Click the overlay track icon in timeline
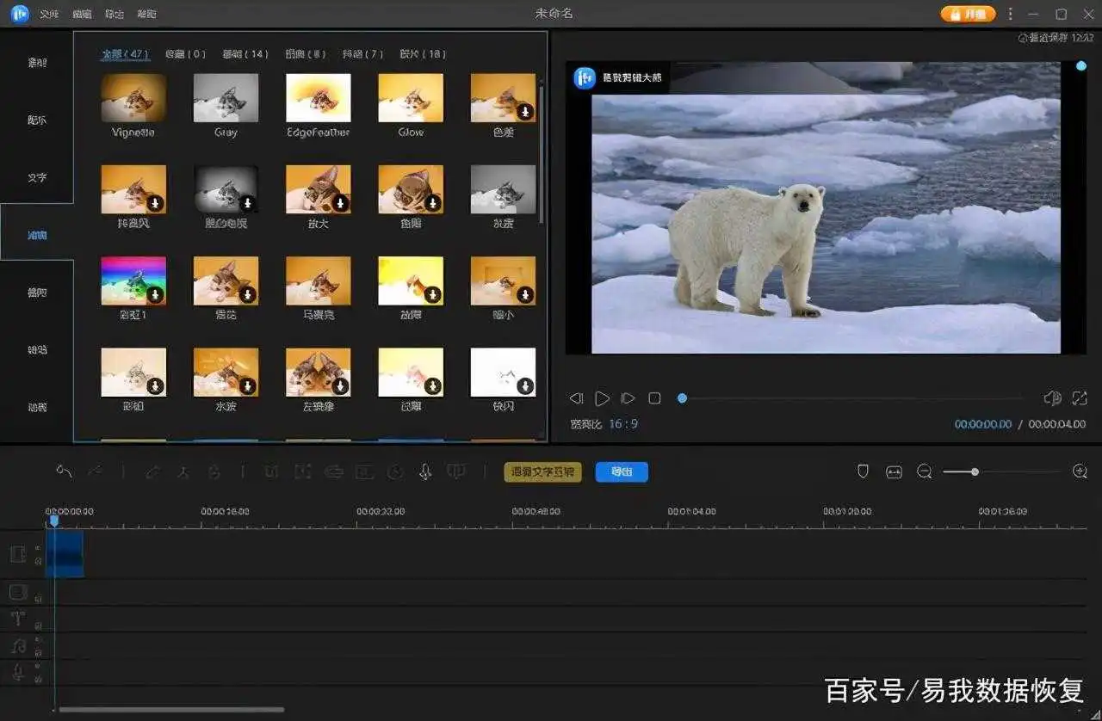Screen dimensions: 1102x721 point(18,592)
